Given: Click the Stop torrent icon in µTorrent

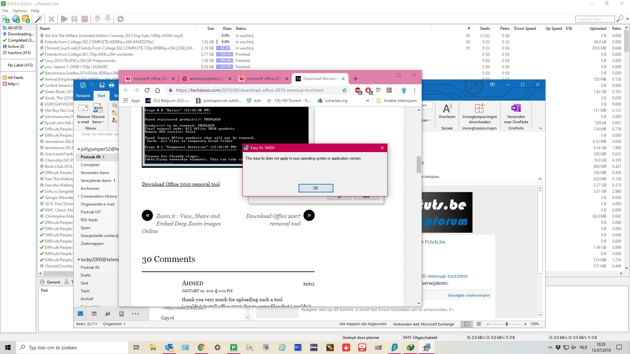Looking at the screenshot, I should point(85,19).
